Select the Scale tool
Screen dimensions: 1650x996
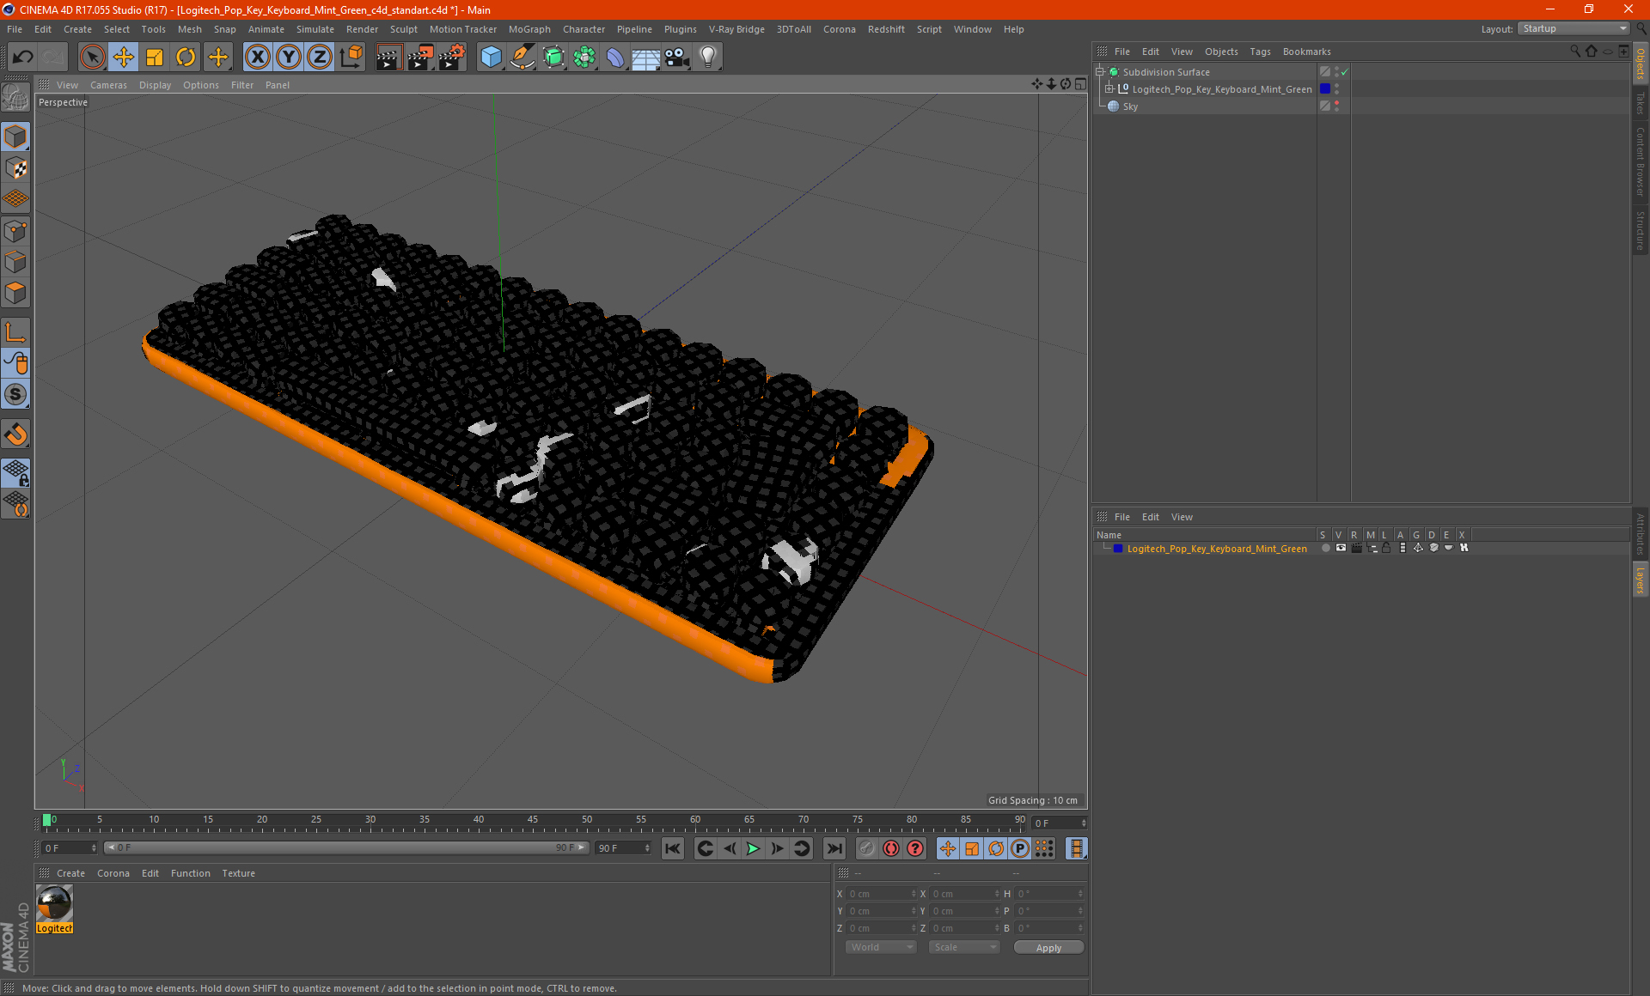click(155, 58)
